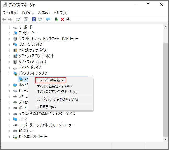Click the サウンド speaker category icon
This screenshot has width=169, height=150.
(15, 39)
